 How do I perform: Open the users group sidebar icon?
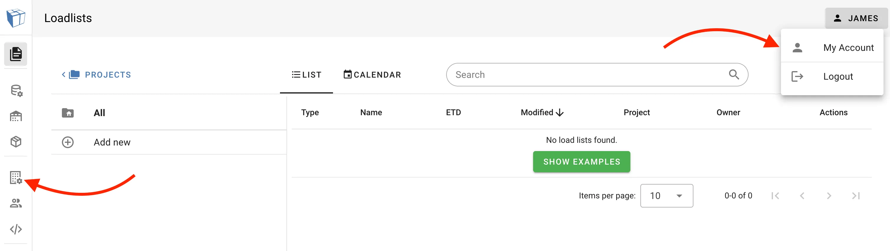point(16,203)
